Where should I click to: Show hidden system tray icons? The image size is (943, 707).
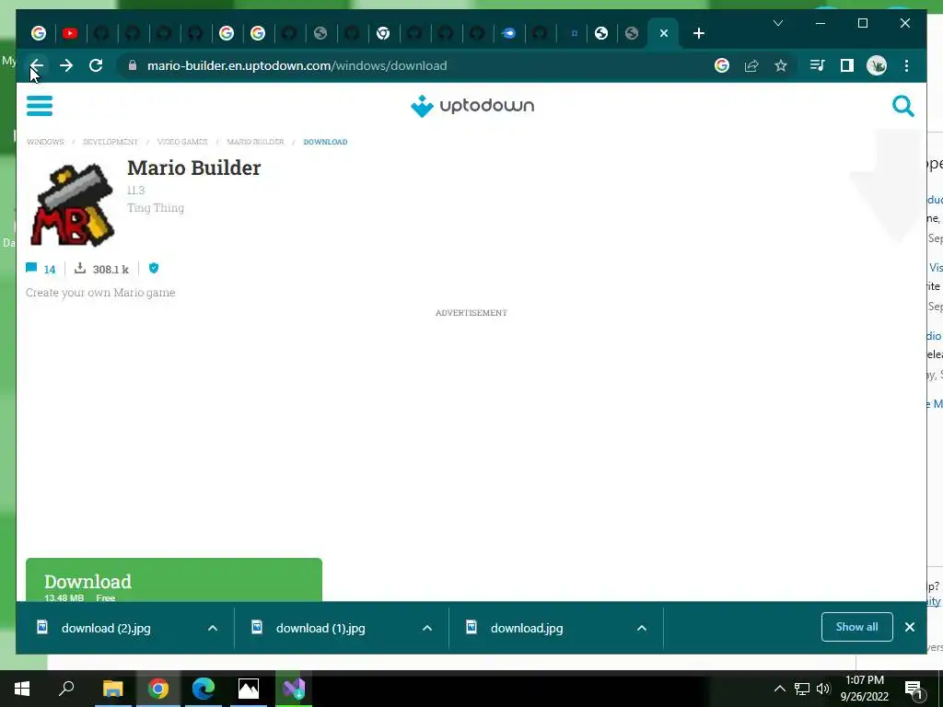779,689
